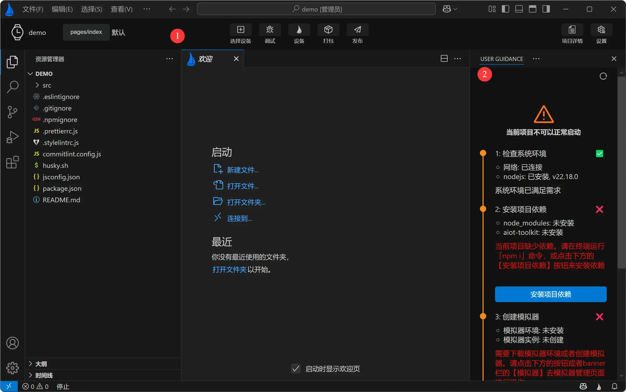626x392 pixels.
Task: Open the 文件(F) menu
Action: tap(33, 9)
